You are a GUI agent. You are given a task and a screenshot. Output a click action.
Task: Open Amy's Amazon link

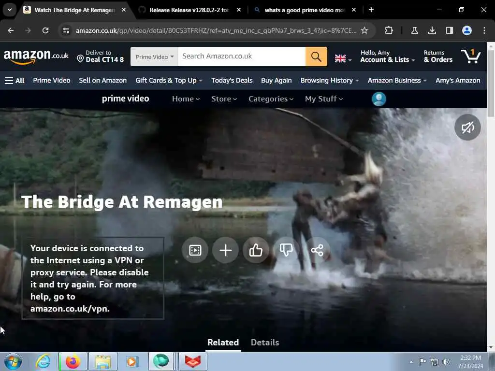click(x=458, y=81)
